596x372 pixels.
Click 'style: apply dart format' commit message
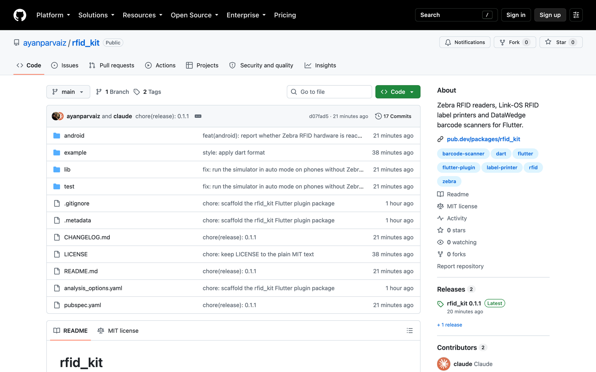[234, 153]
